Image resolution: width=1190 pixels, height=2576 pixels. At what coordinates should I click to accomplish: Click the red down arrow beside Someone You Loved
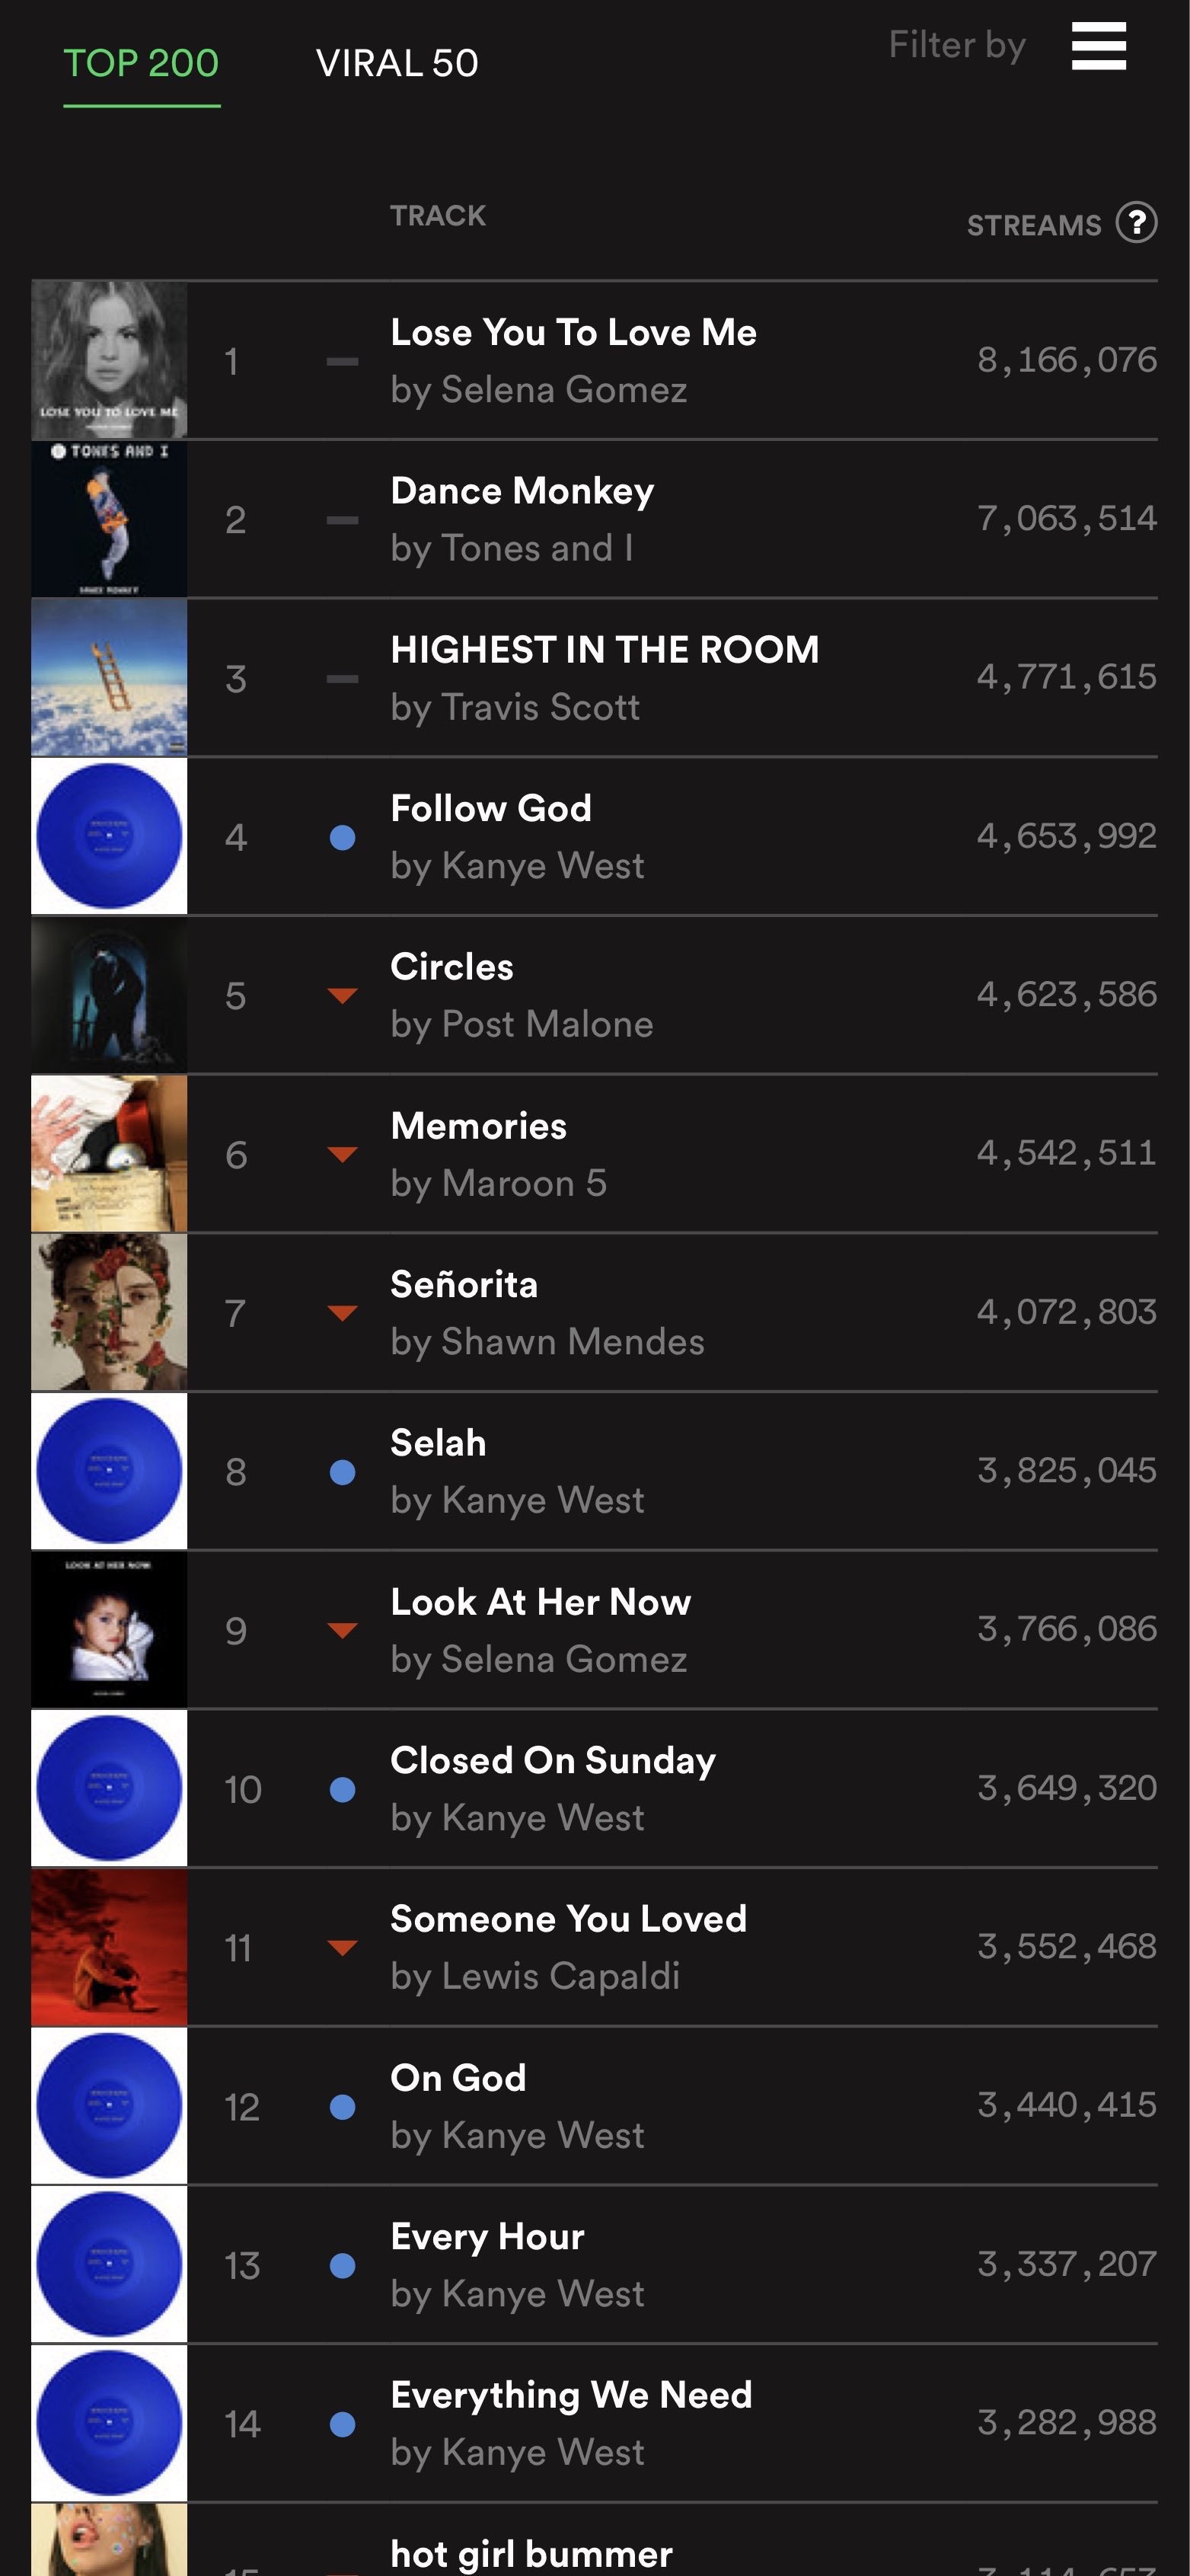coord(343,1947)
